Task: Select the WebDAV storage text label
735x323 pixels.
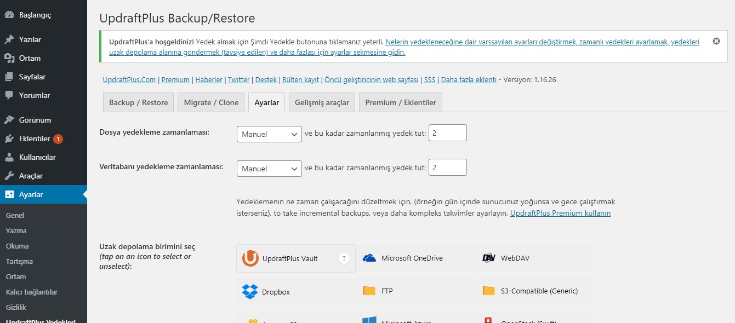Action: 515,258
